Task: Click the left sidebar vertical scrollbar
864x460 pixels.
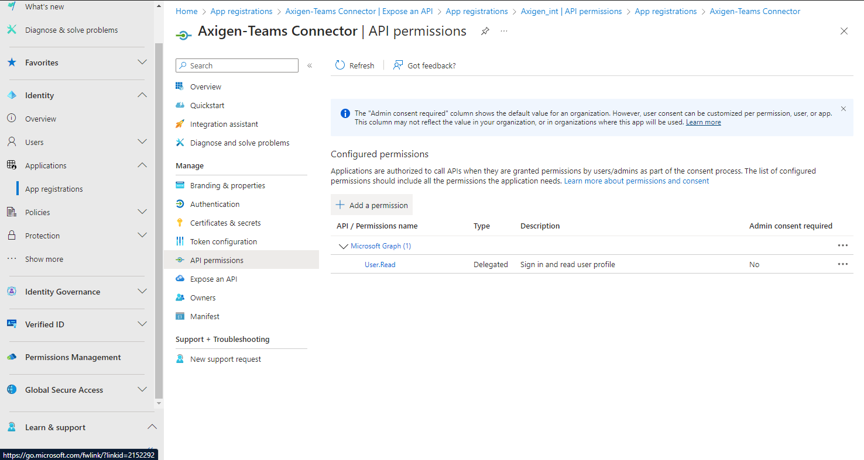Action: pos(159,222)
